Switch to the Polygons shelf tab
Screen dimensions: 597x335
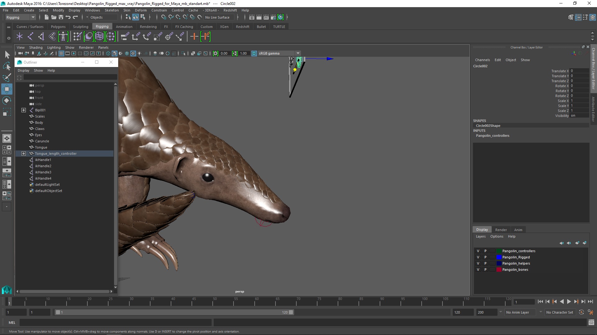58,27
